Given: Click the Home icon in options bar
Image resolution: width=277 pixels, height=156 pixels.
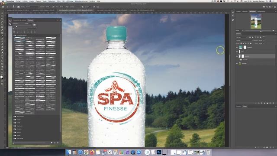Looking at the screenshot, I should (x=3, y=7).
